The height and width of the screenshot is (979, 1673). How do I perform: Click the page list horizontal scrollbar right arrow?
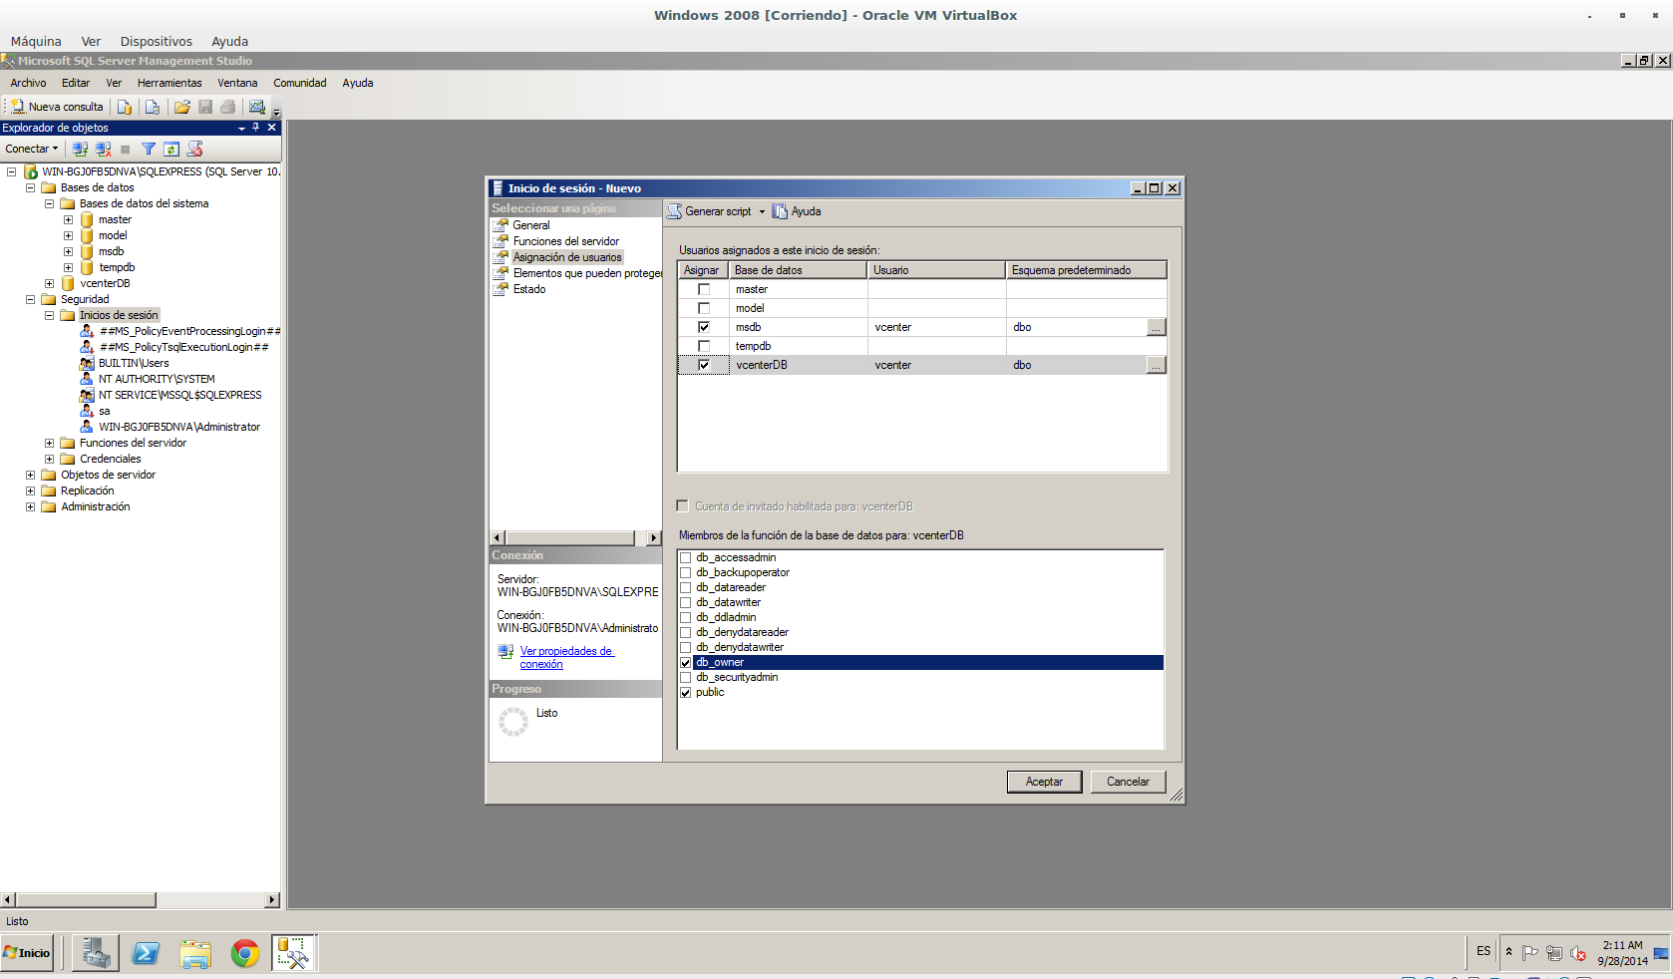654,538
